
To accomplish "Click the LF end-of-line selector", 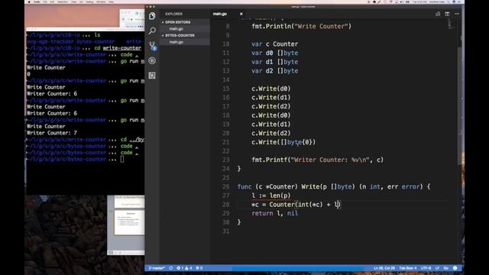I will 437,268.
